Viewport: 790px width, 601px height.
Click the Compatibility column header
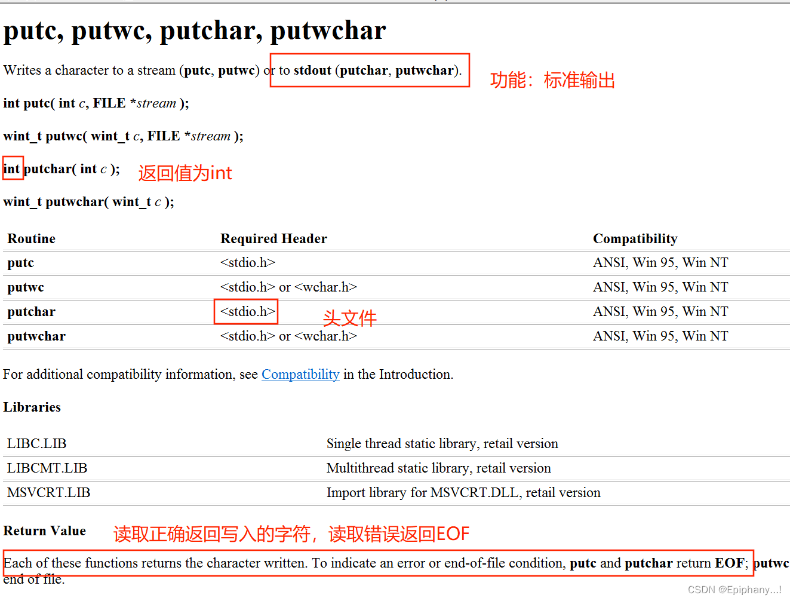coord(635,239)
